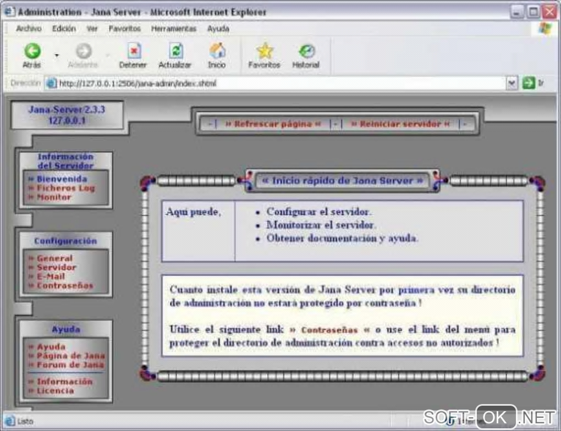Open the Favoritos star toolbar icon
Viewport: 561px width, 431px height.
[265, 51]
